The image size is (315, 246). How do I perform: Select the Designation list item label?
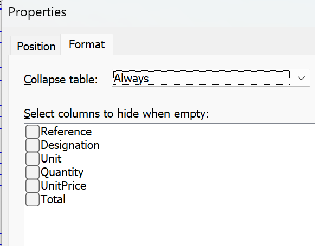pos(70,145)
